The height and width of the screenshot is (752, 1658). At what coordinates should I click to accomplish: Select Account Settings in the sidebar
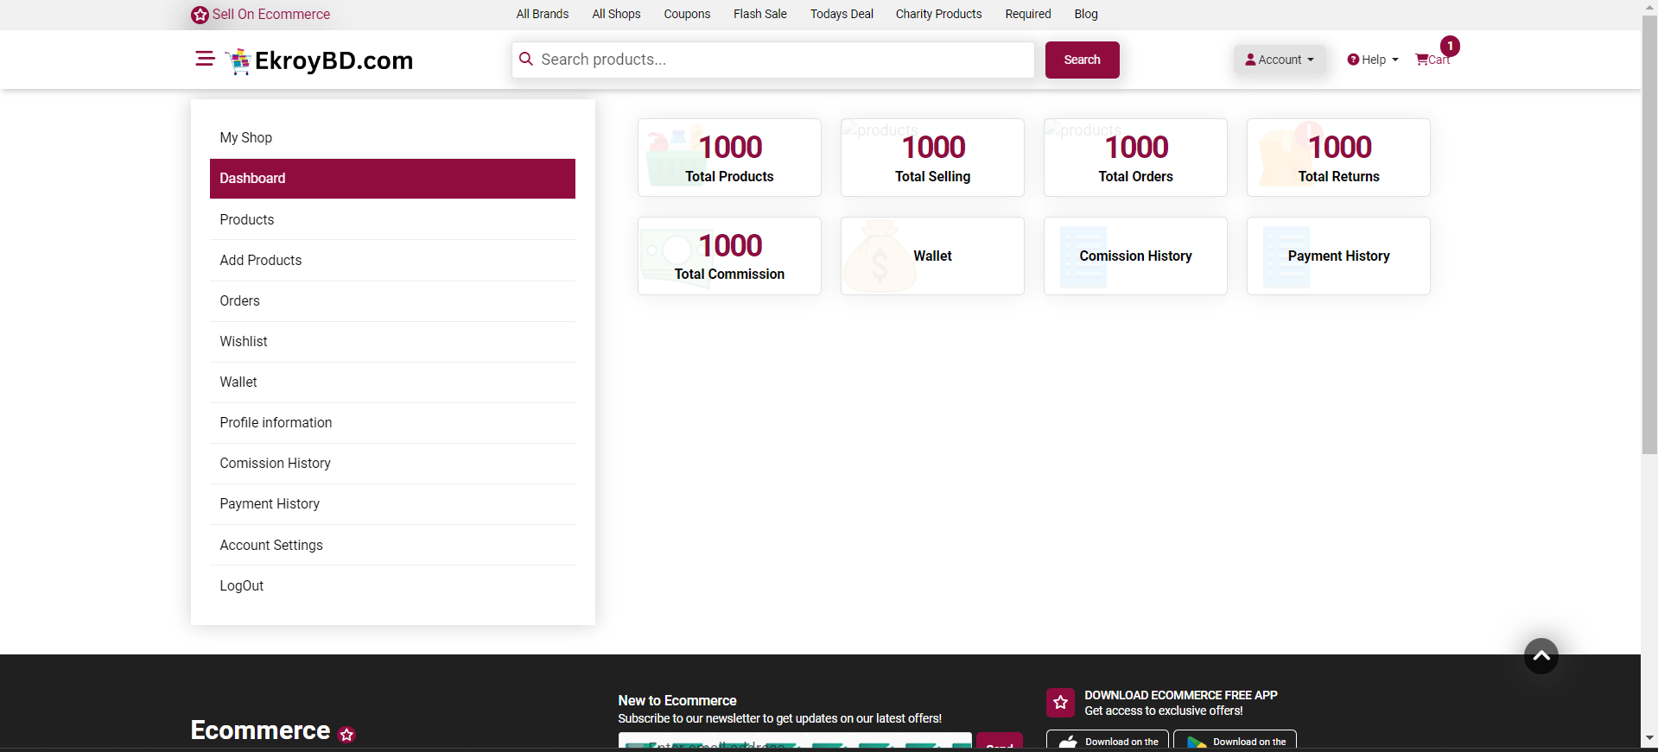click(271, 545)
